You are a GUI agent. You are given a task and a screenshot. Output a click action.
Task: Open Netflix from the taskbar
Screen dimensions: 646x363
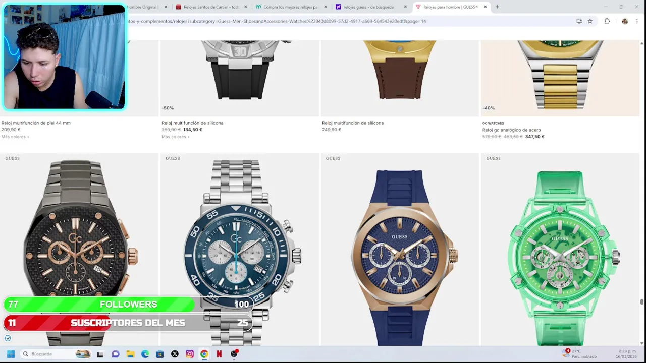(x=219, y=354)
